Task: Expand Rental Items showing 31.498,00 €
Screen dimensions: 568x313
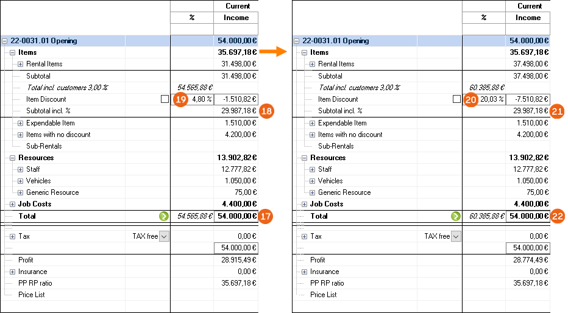Action: click(x=20, y=64)
